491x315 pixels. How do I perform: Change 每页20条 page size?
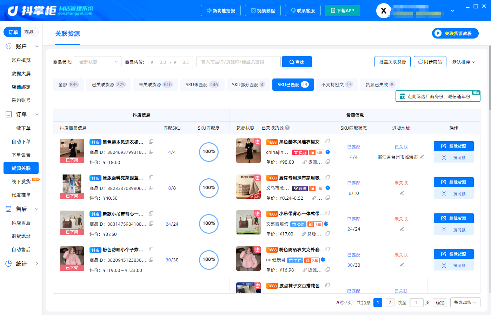(465, 302)
